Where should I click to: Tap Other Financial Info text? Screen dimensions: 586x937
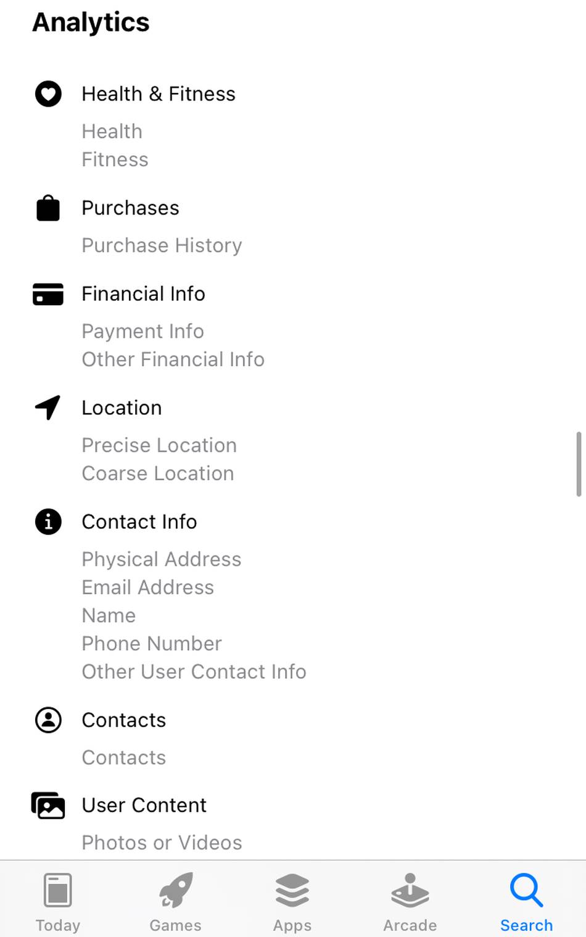click(173, 359)
